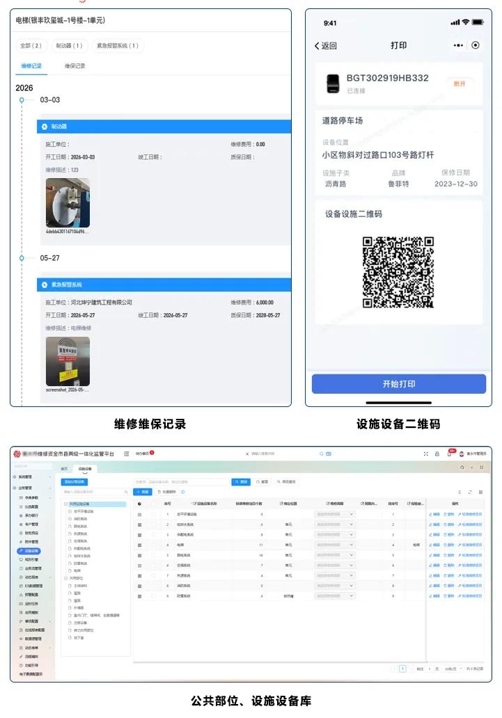Tick the checkbox for table row 2

pyautogui.click(x=154, y=525)
